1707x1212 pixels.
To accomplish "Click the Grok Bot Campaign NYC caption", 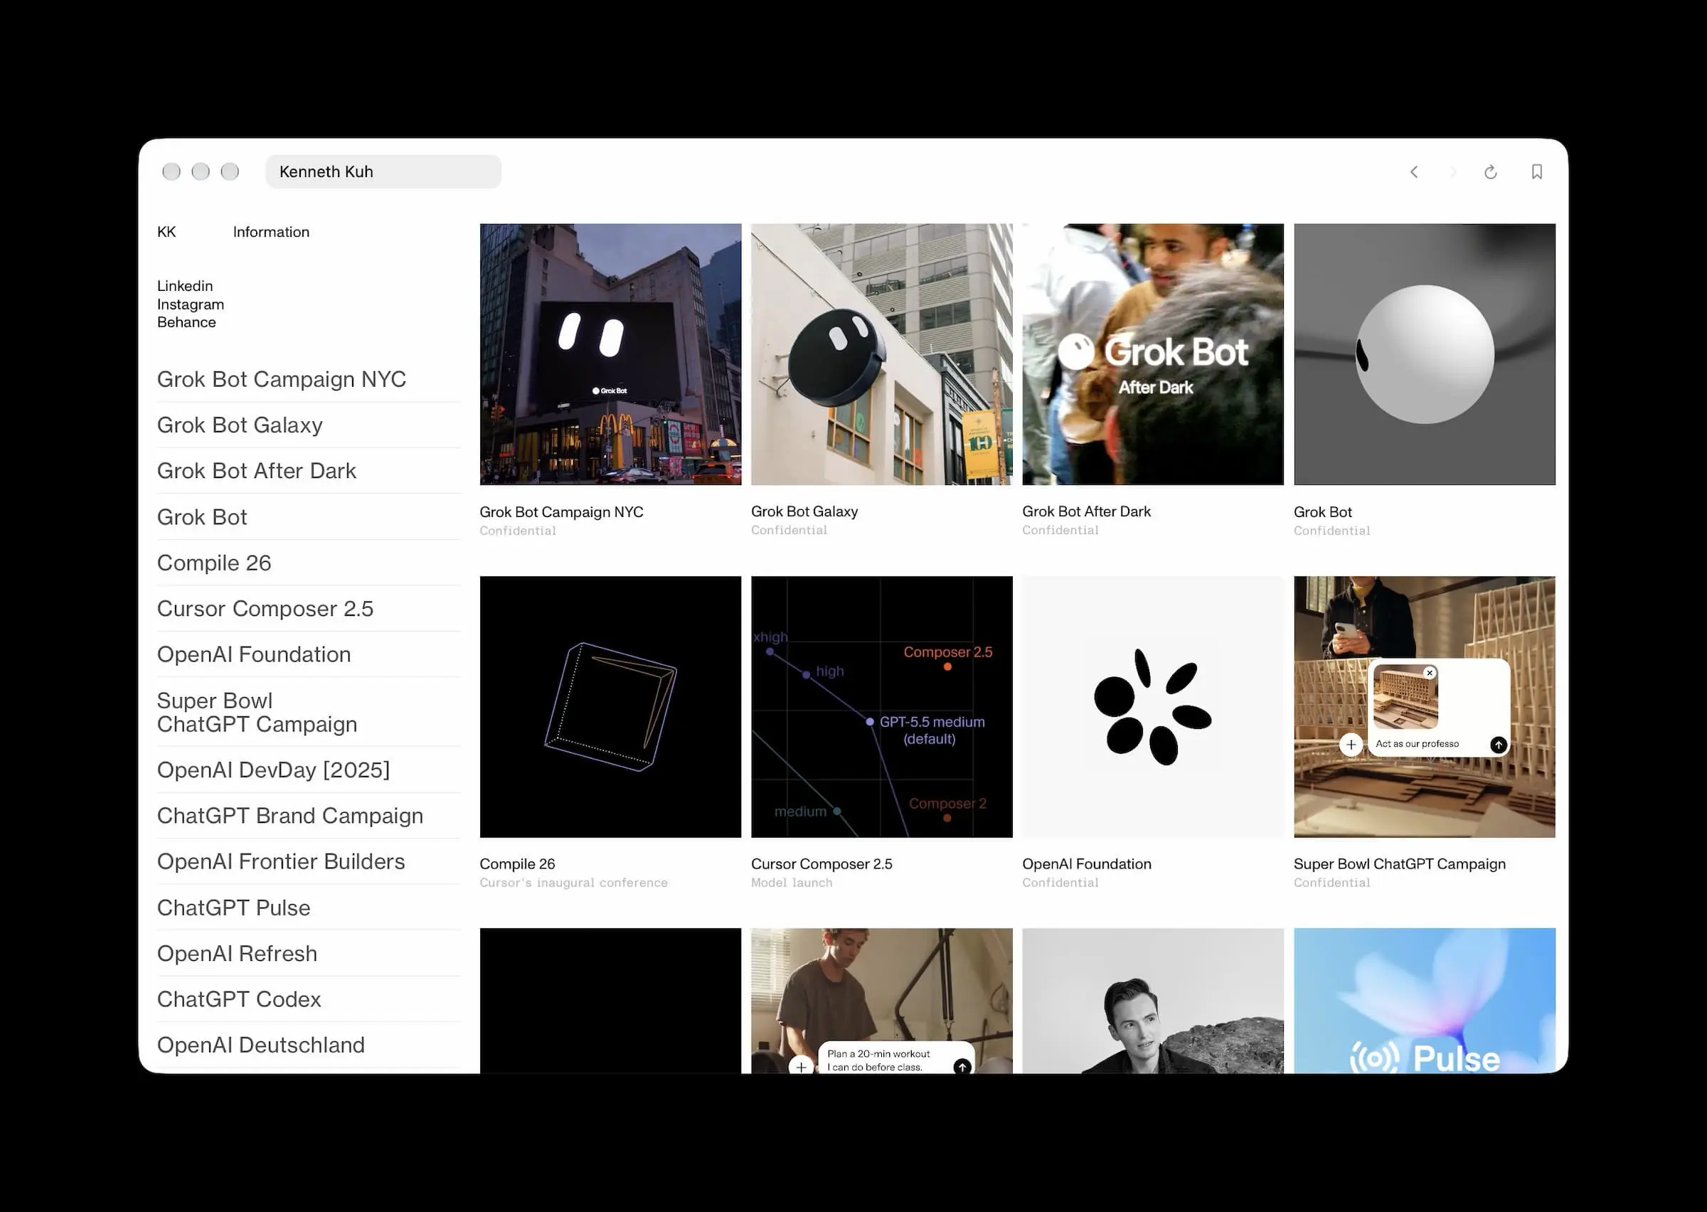I will point(561,512).
